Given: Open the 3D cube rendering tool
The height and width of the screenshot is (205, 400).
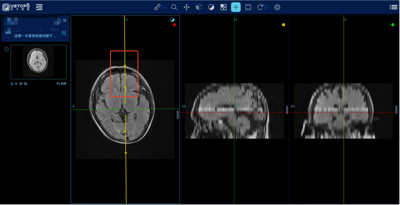Looking at the screenshot, I should (198, 7).
